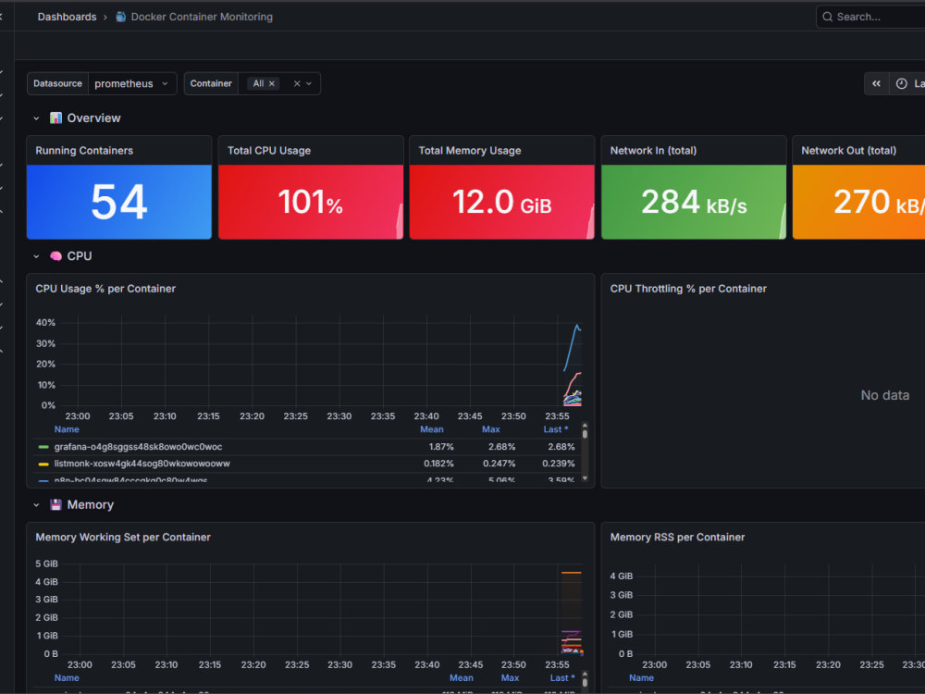Image resolution: width=925 pixels, height=694 pixels.
Task: Click the Datasource variable label
Action: [57, 84]
